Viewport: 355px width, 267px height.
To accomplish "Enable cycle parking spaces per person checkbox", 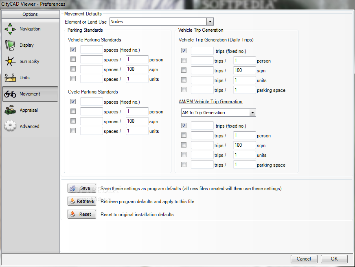I will point(73,111).
